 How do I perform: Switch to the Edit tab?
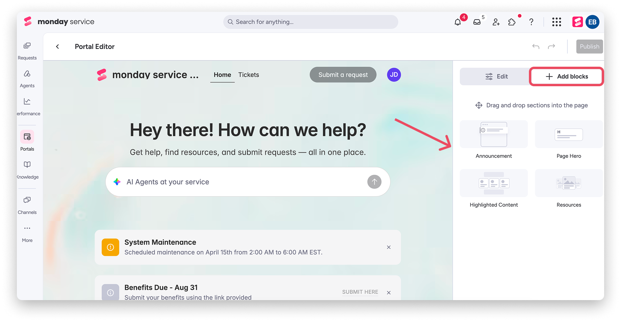tap(496, 76)
